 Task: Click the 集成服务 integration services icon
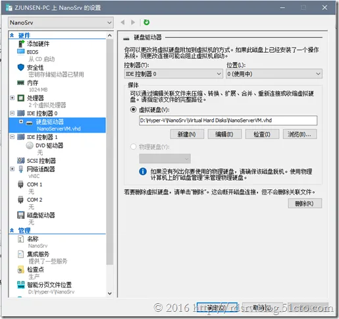point(20,254)
